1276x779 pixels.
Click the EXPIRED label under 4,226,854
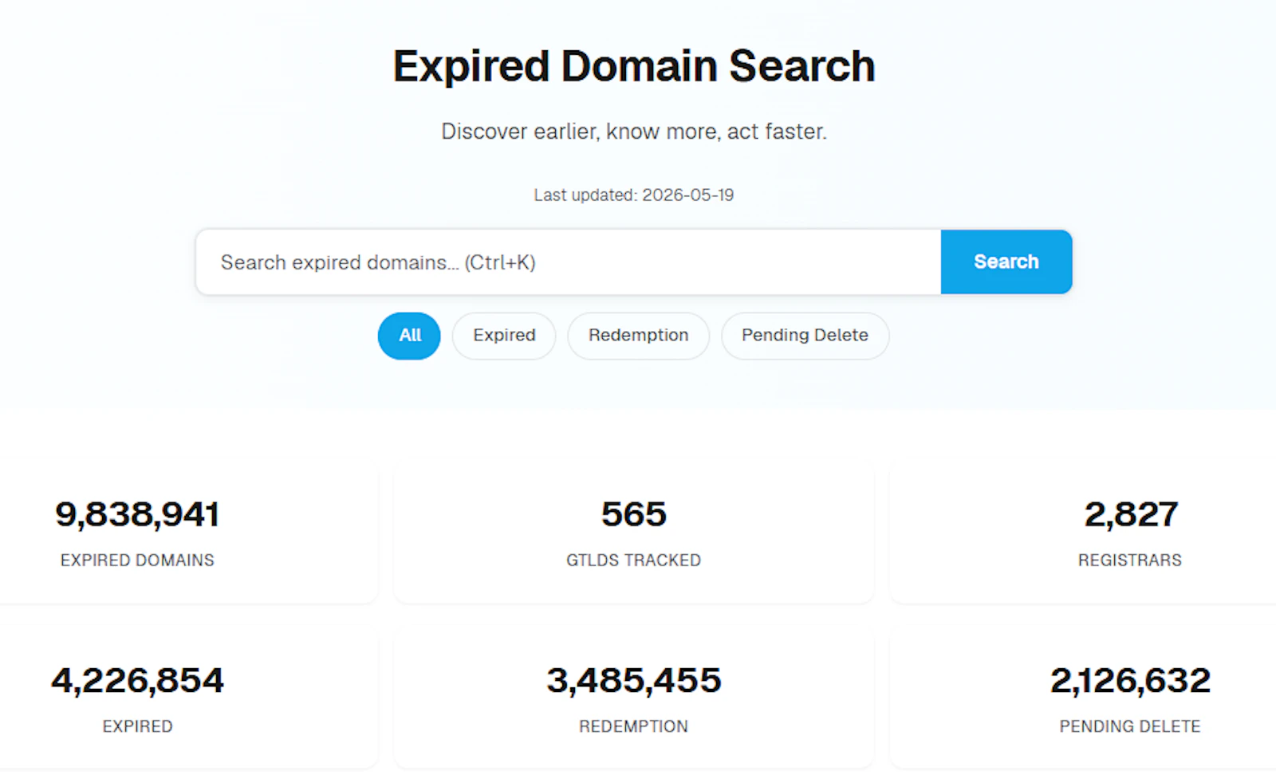[137, 726]
